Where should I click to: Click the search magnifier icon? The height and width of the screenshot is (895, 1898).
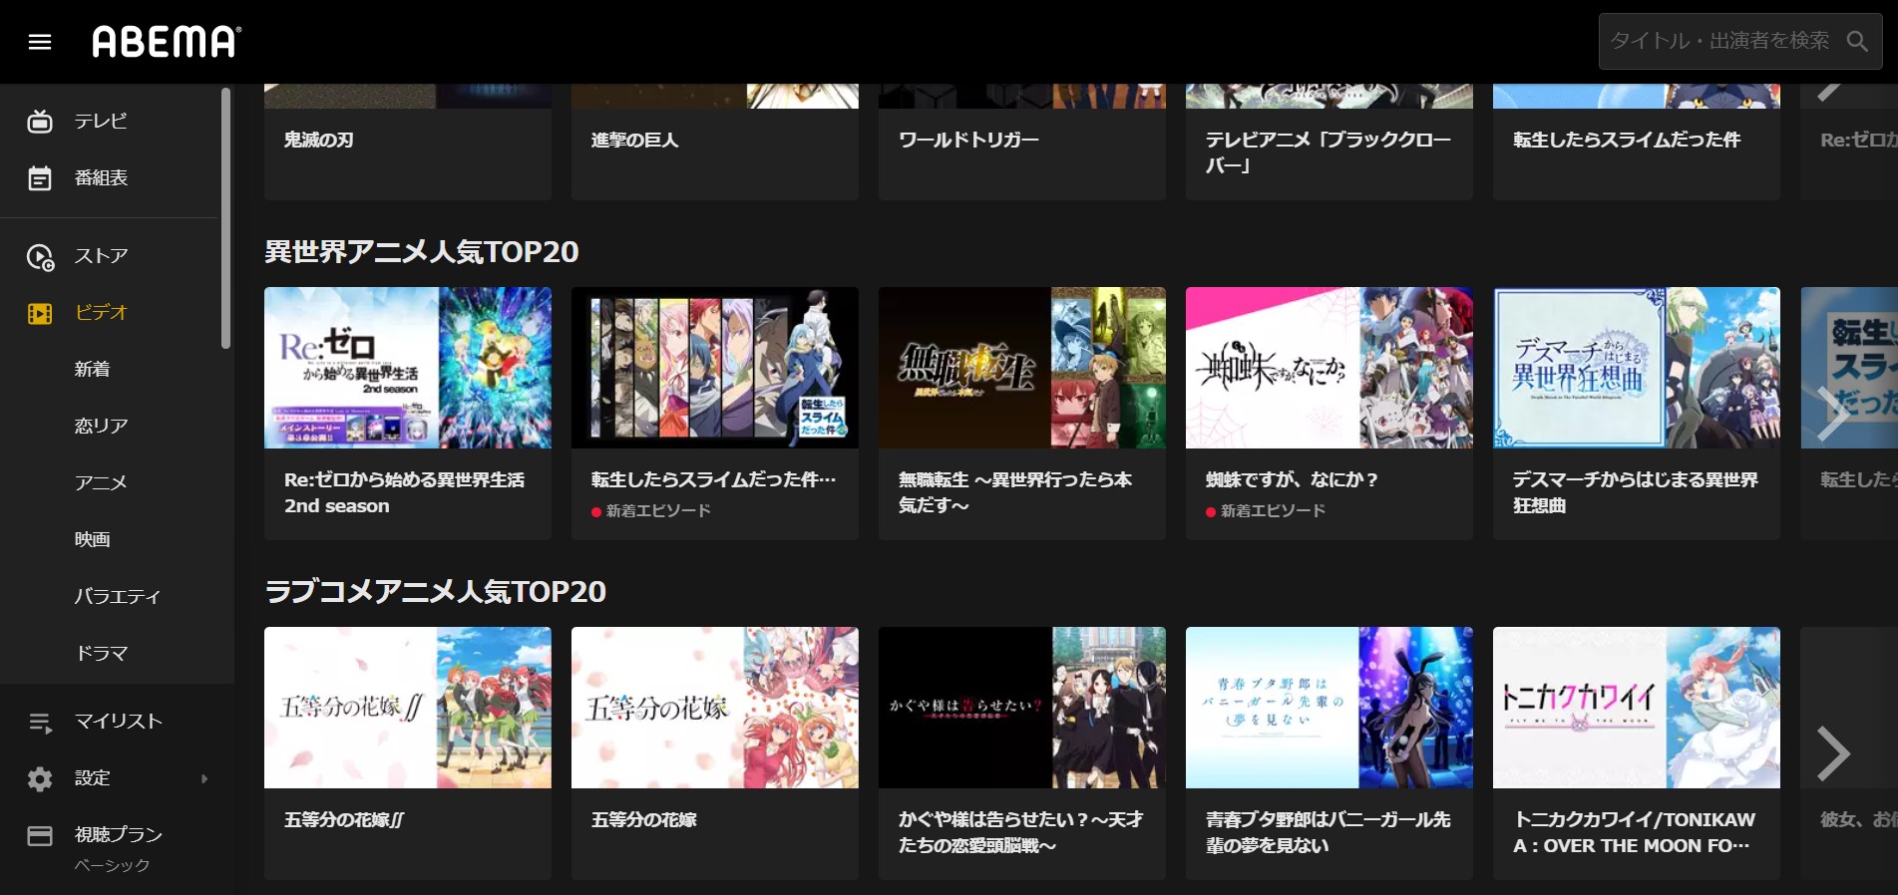point(1856,41)
